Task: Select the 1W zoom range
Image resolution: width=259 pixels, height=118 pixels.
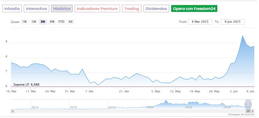Action: point(24,22)
